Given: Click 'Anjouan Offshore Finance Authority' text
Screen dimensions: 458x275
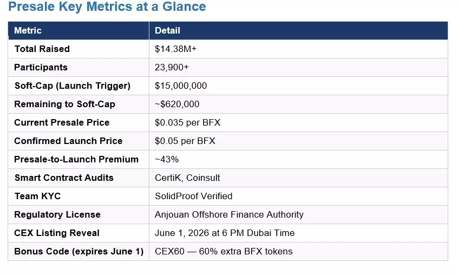Looking at the screenshot, I should pos(229,214).
